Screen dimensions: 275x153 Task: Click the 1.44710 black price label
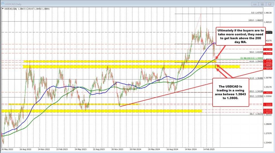268,33
